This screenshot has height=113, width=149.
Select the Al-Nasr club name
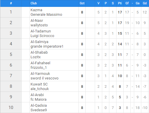[37, 21]
